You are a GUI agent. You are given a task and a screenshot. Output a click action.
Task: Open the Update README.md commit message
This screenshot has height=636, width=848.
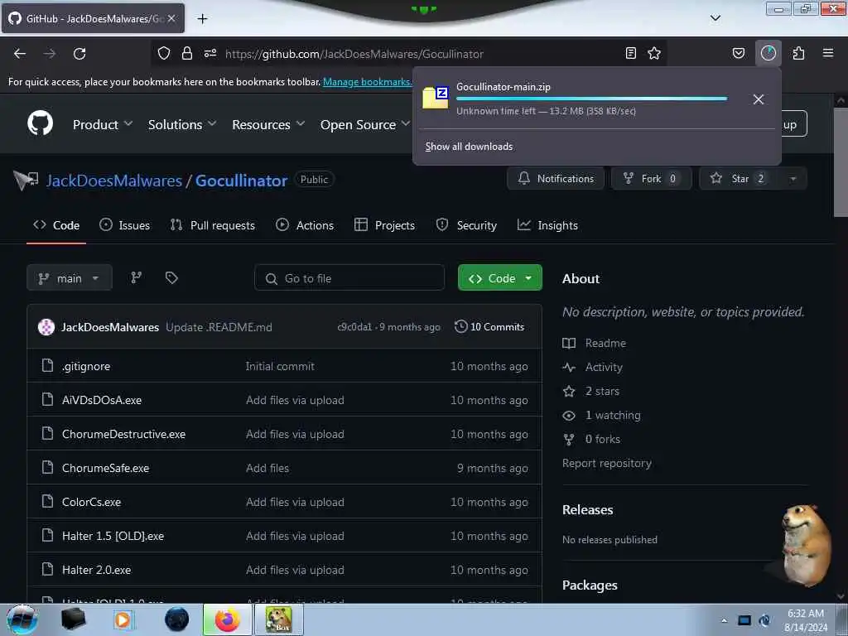coord(219,327)
